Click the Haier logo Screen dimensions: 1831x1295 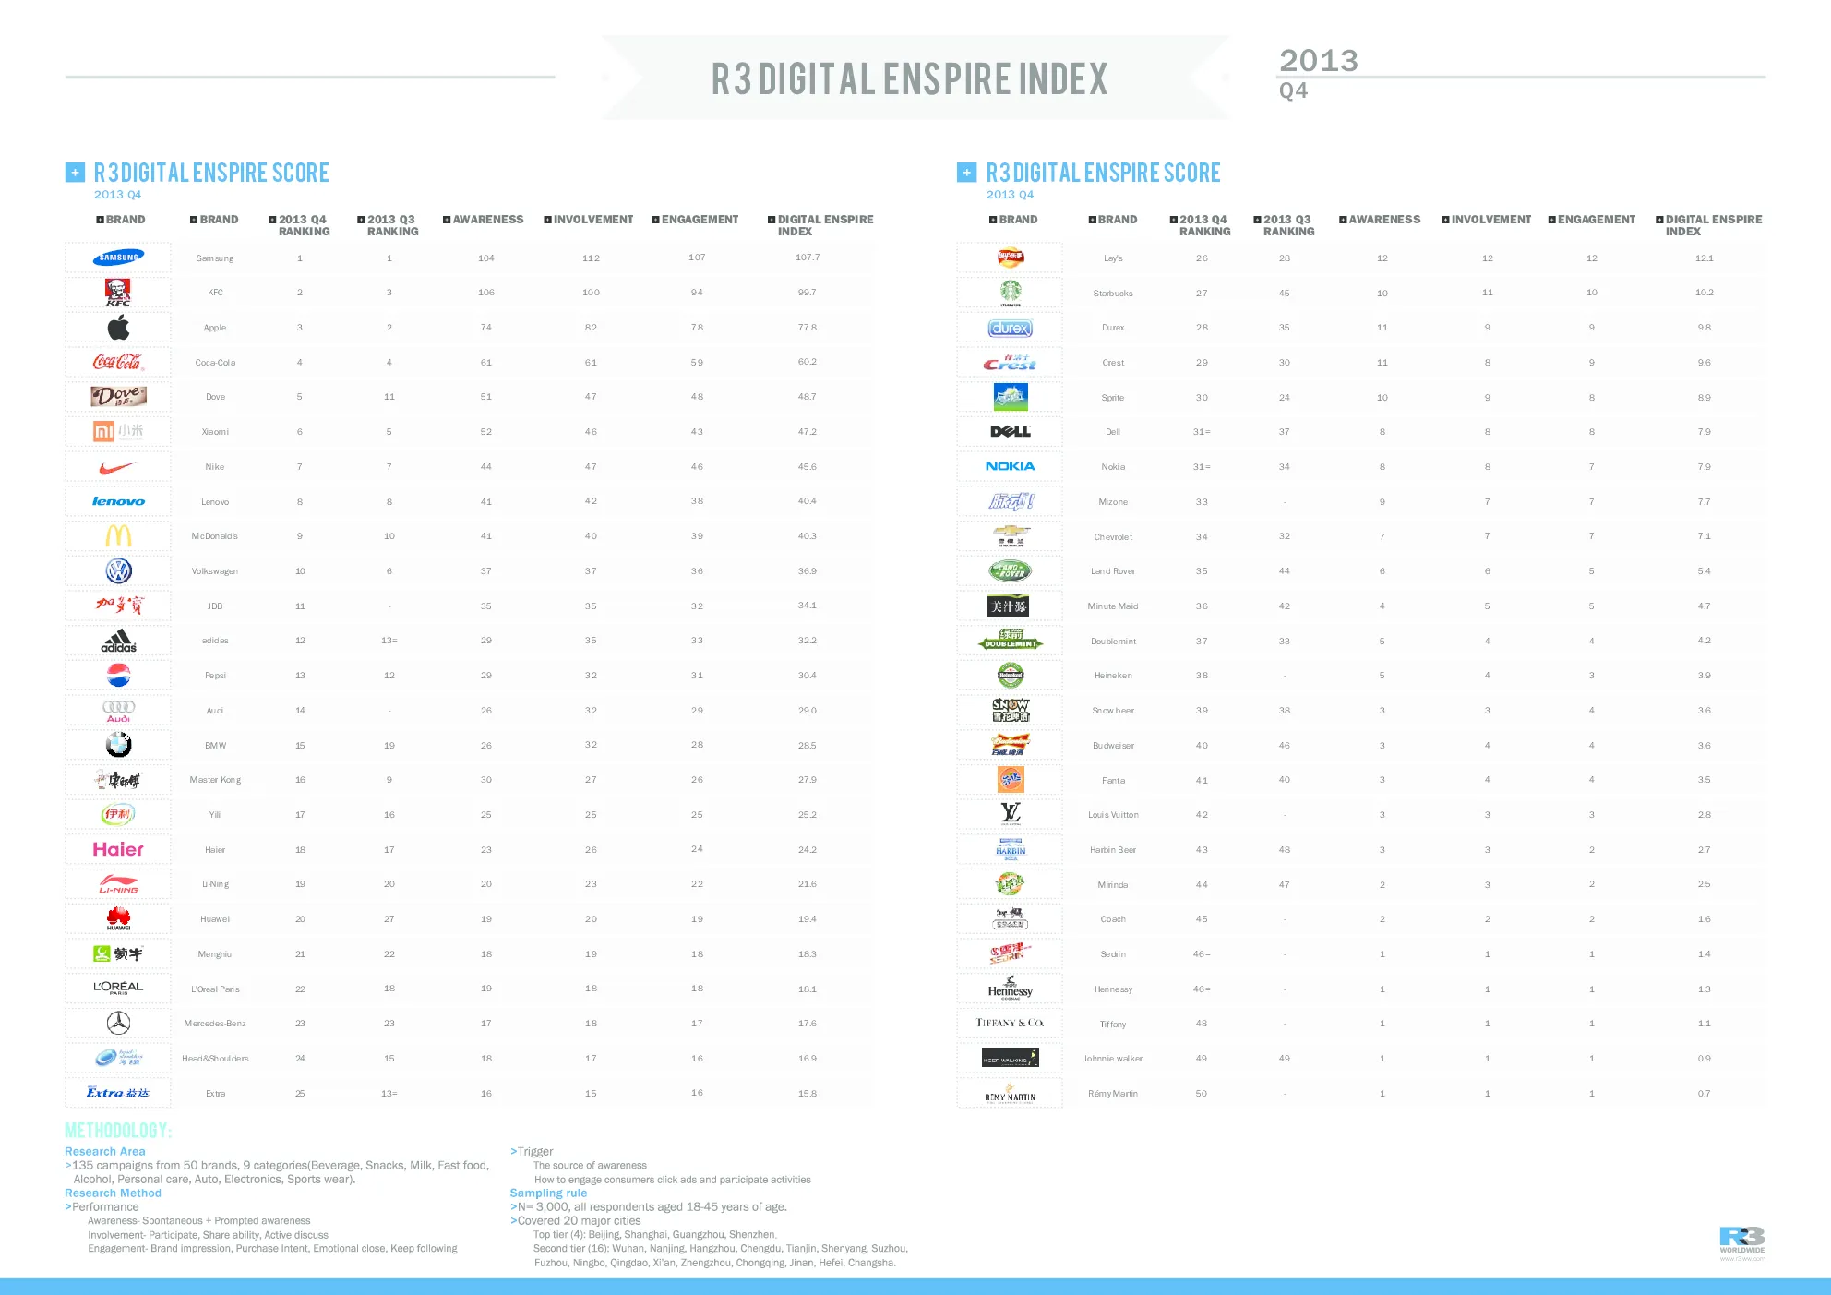118,849
